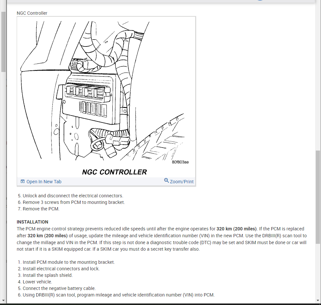The image size is (321, 305).
Task: Click the bold 'NGC CONTROLLER' title in image
Action: (x=114, y=172)
